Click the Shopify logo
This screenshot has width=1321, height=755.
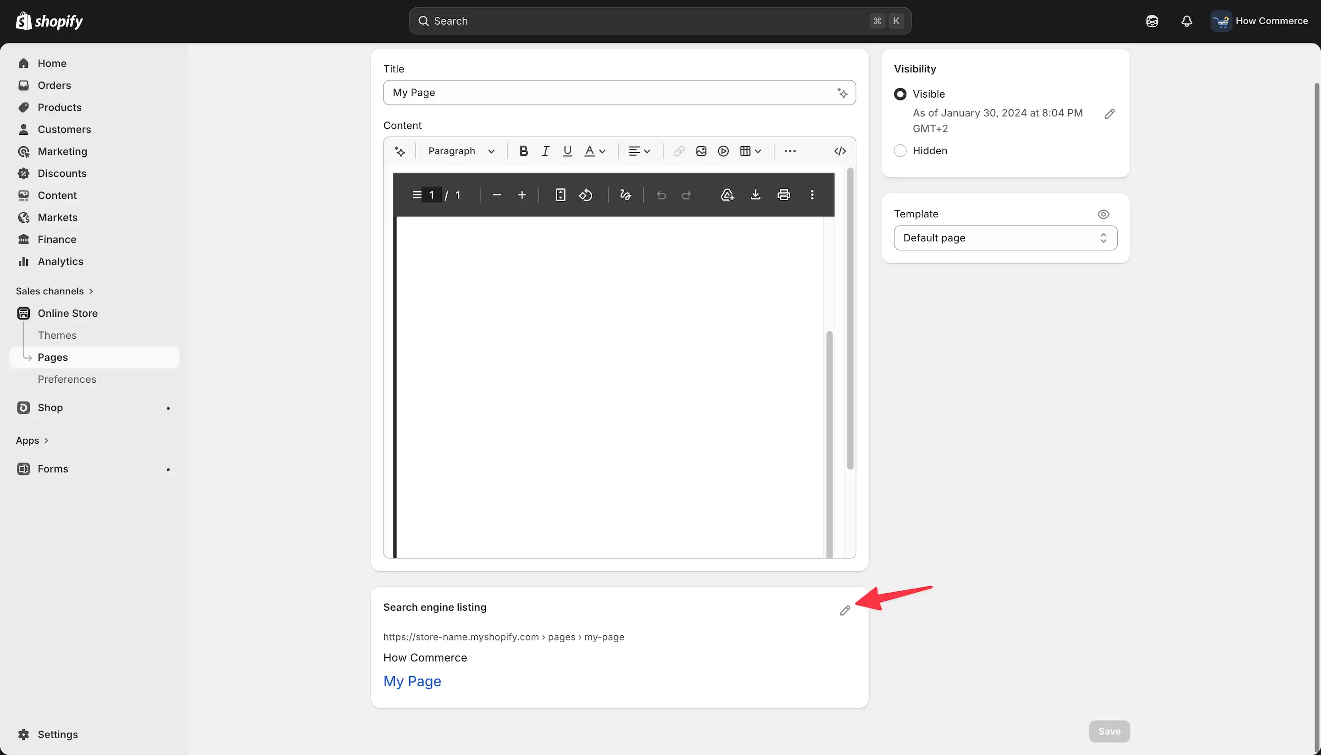tap(49, 21)
